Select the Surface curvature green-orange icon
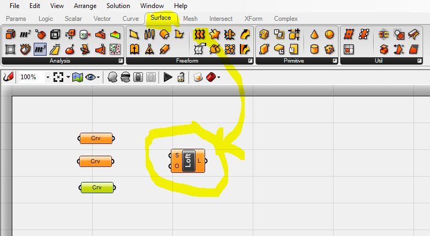 (115, 34)
